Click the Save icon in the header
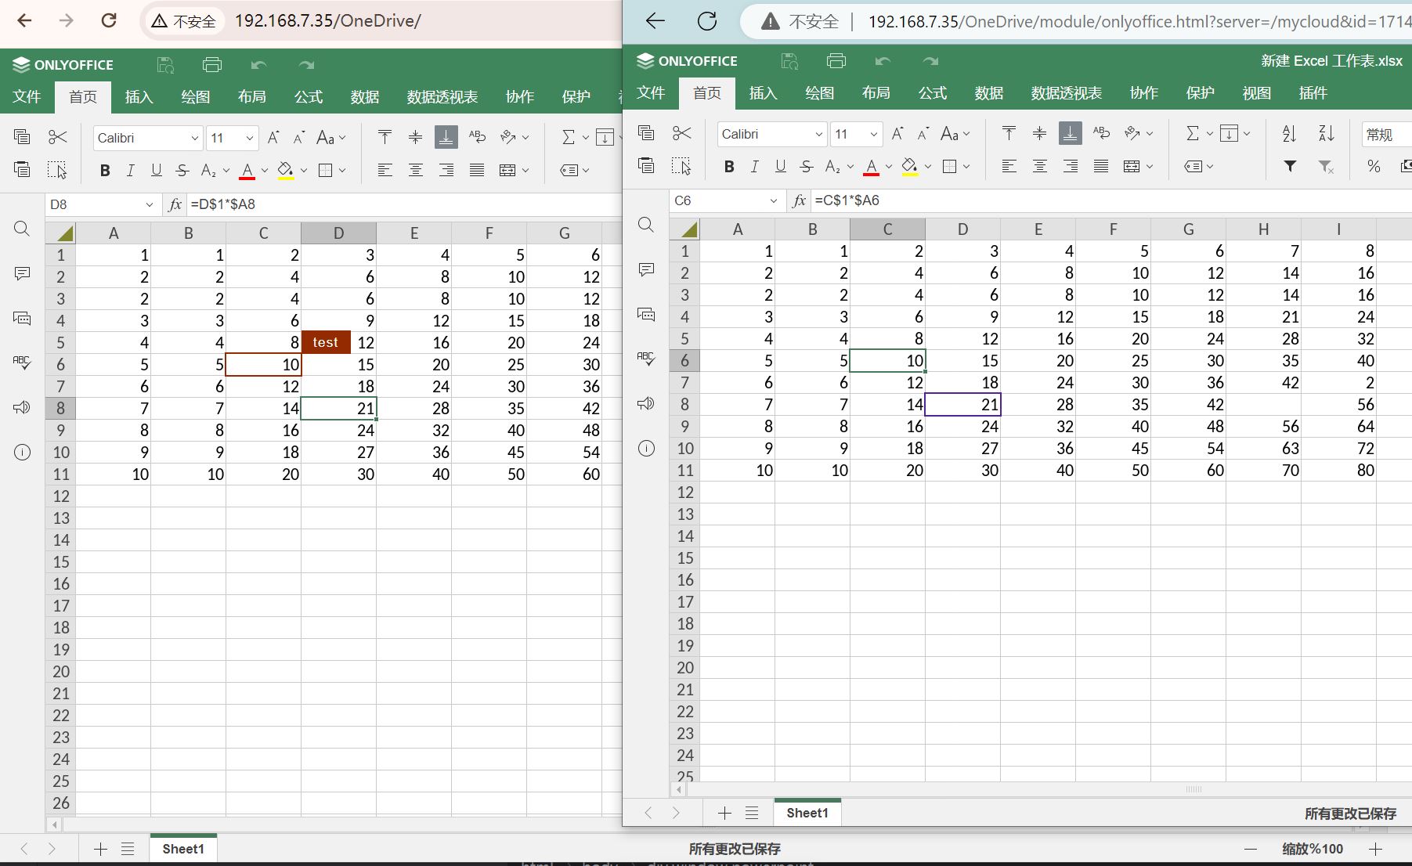This screenshot has width=1412, height=866. coord(789,60)
